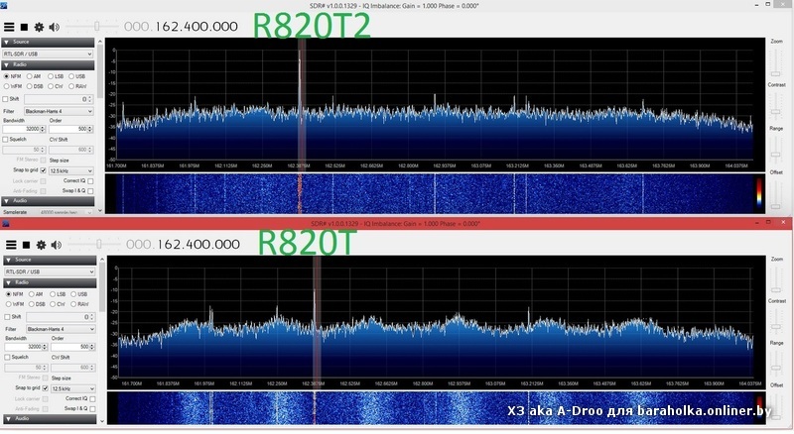Stop the radio in bottom R820T window
The image size is (794, 434).
pos(26,245)
